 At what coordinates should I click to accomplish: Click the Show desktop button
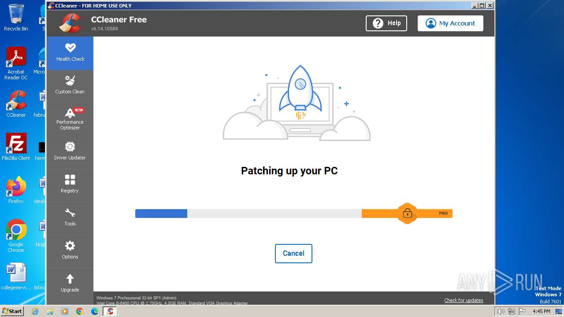click(x=559, y=311)
